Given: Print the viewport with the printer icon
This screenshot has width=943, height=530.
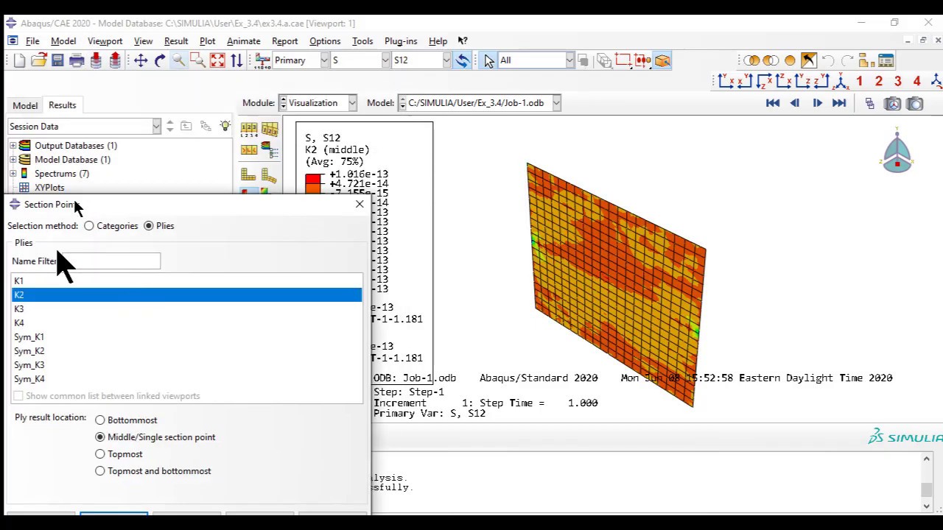Looking at the screenshot, I should (77, 60).
